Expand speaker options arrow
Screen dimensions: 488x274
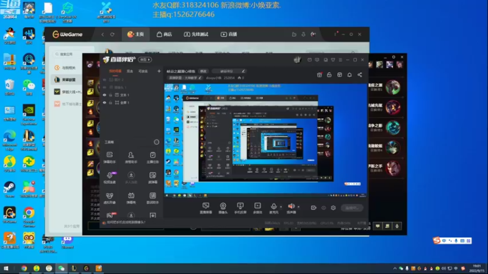click(299, 206)
